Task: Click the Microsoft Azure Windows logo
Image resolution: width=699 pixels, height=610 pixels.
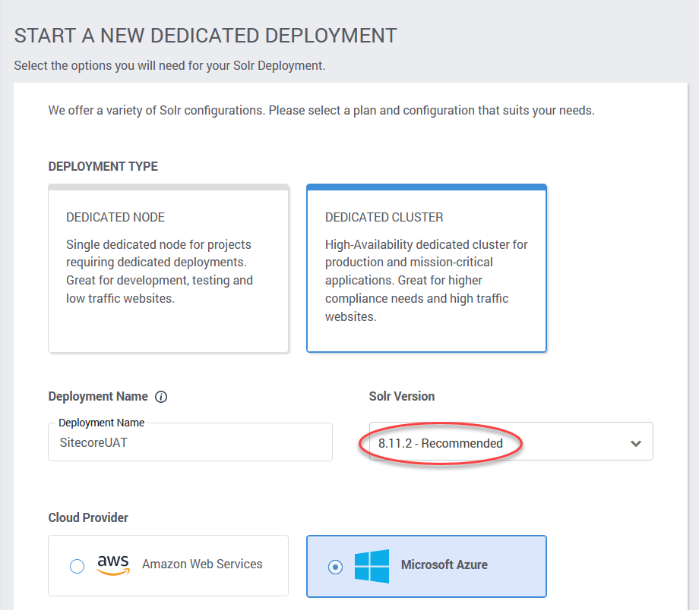Action: 372,566
